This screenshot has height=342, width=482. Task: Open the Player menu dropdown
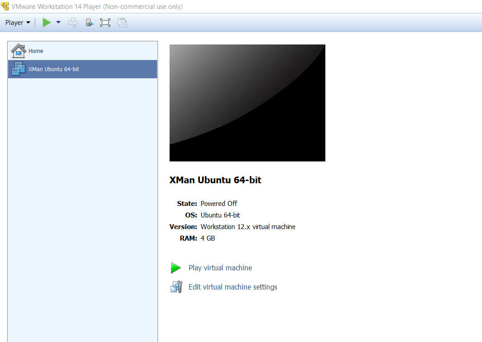(17, 22)
